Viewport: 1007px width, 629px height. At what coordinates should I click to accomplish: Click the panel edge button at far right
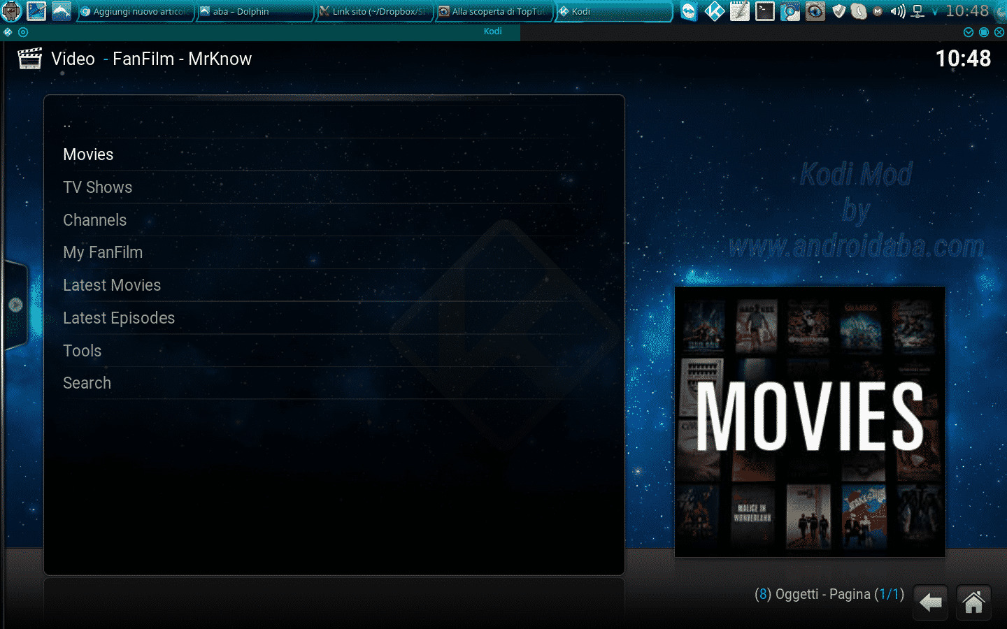point(1000,11)
